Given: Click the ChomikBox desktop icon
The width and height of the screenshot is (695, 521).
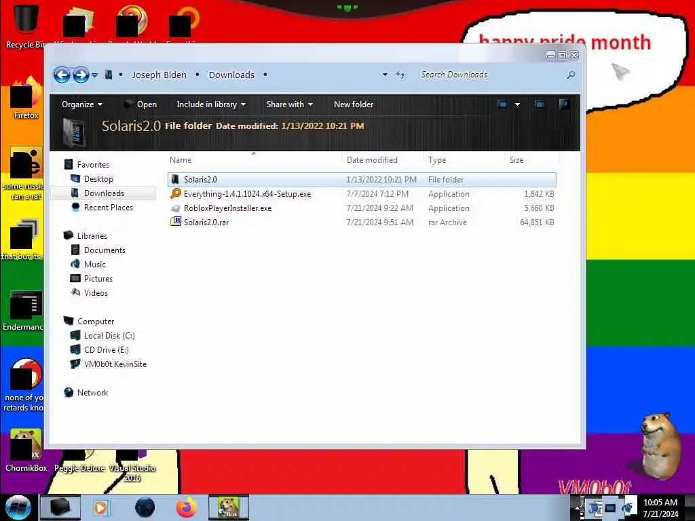Looking at the screenshot, I should 26,450.
